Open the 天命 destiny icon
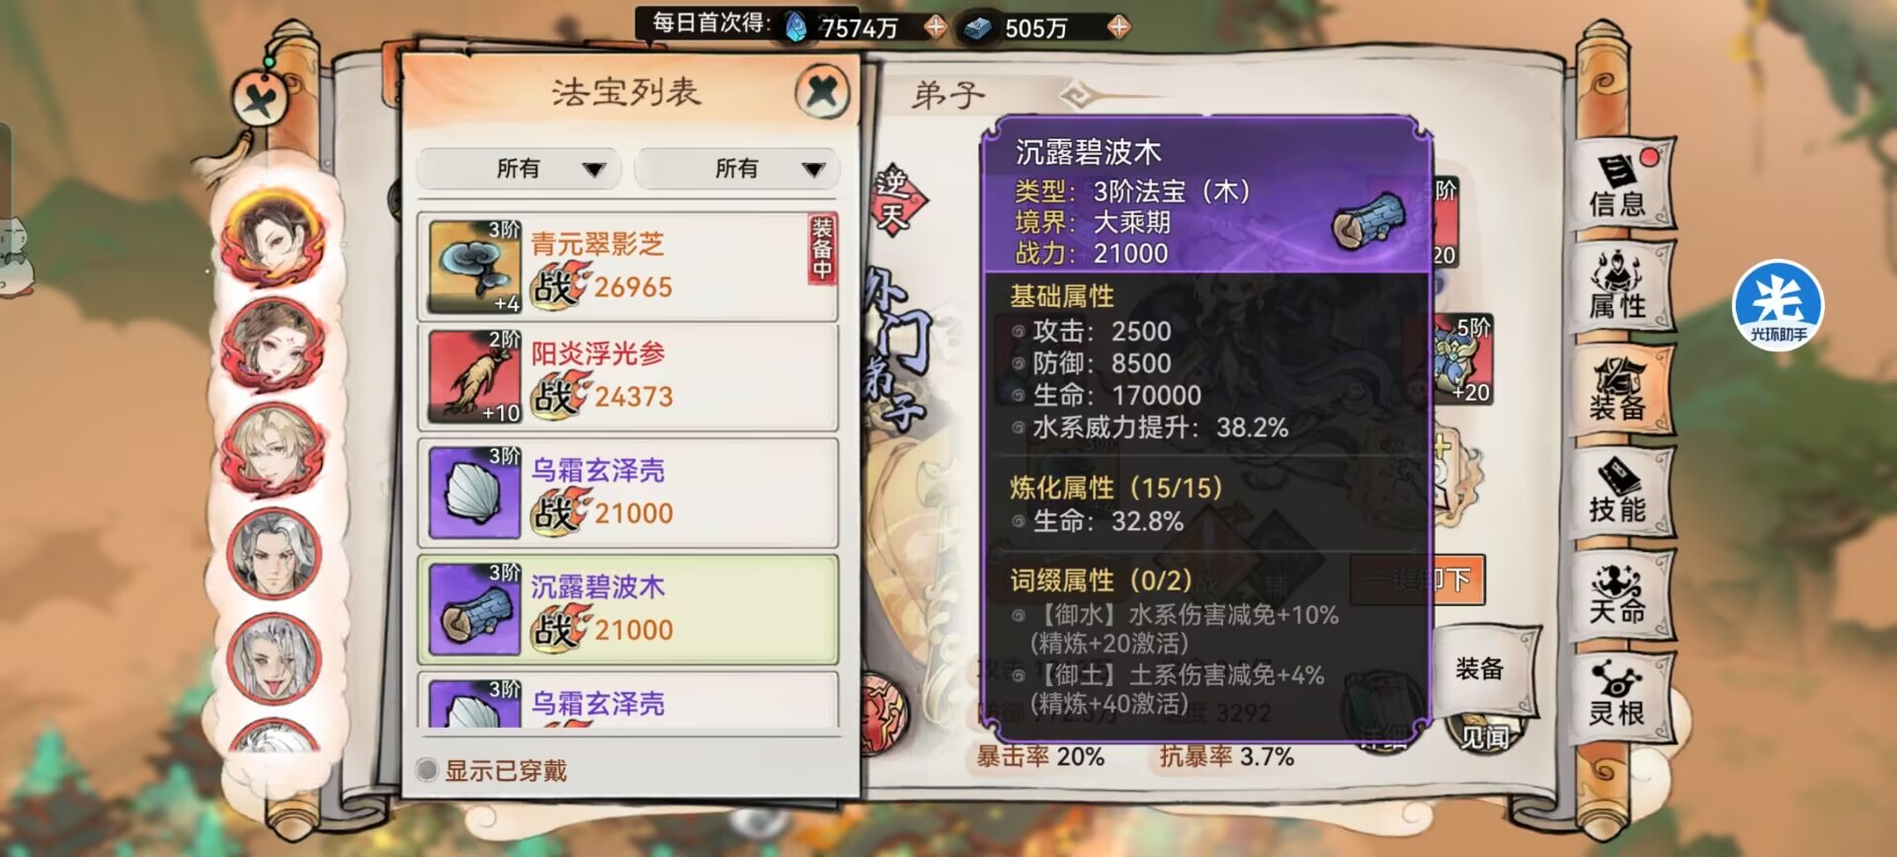Viewport: 1897px width, 857px height. point(1620,593)
